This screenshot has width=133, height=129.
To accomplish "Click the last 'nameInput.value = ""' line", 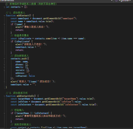I will 23,84.
